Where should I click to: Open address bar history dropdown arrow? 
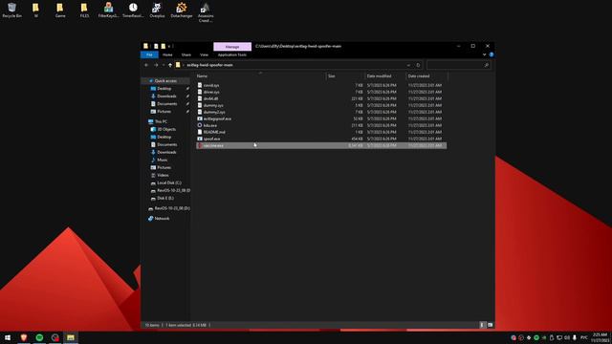click(x=408, y=65)
